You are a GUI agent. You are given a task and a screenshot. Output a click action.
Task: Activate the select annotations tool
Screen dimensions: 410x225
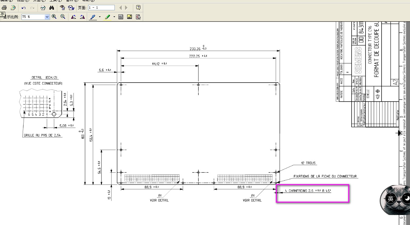click(x=138, y=17)
